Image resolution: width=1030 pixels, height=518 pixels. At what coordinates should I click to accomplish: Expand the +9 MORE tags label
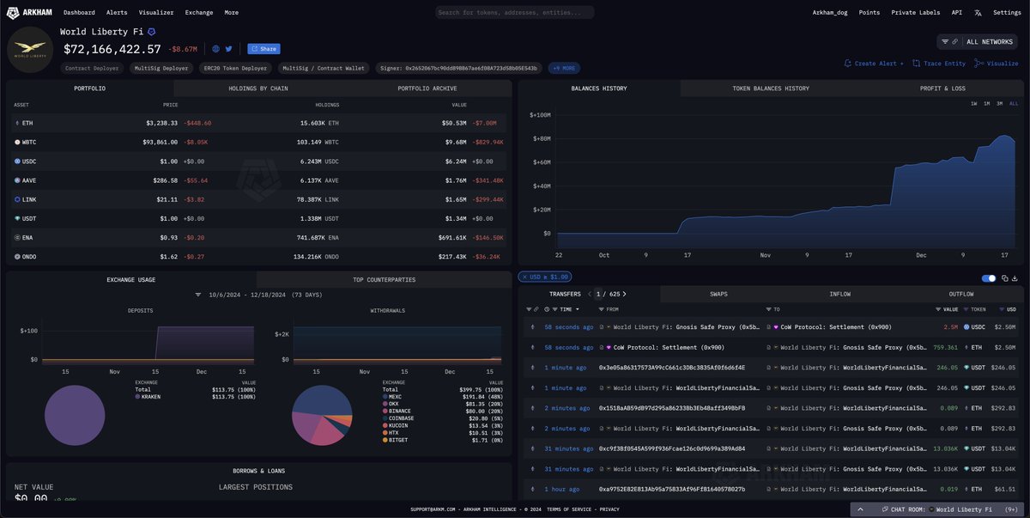click(564, 67)
